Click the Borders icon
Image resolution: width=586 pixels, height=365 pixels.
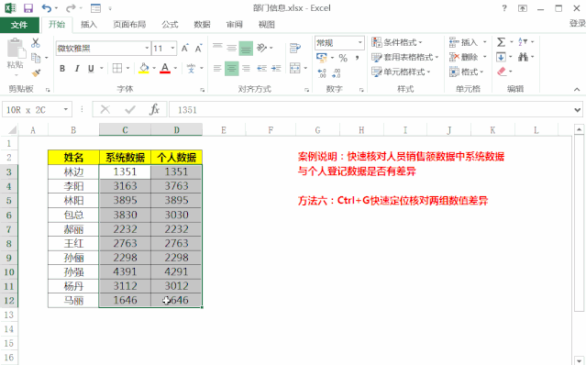[117, 68]
